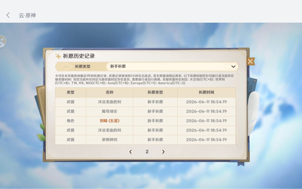Click the timestamp in the 黎明神剑 row
This screenshot has height=189, width=302.
click(x=206, y=140)
